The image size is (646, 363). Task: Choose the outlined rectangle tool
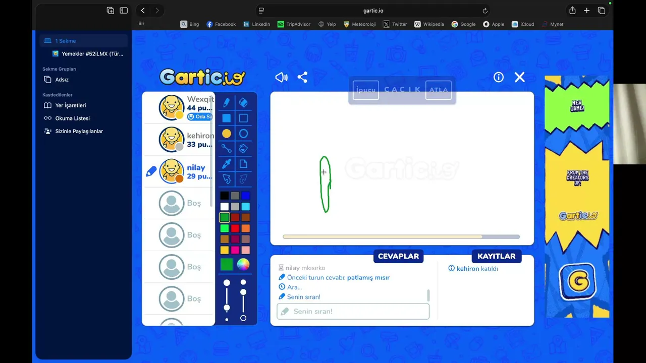(x=243, y=118)
